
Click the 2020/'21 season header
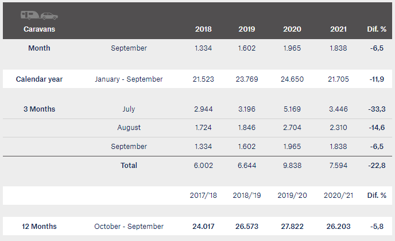coord(338,196)
